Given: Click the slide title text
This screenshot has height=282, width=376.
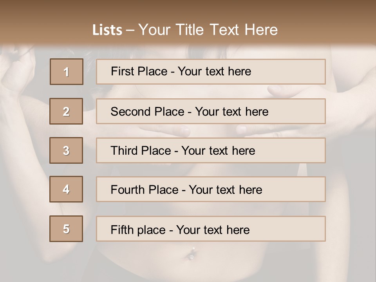Looking at the screenshot, I should tap(185, 30).
